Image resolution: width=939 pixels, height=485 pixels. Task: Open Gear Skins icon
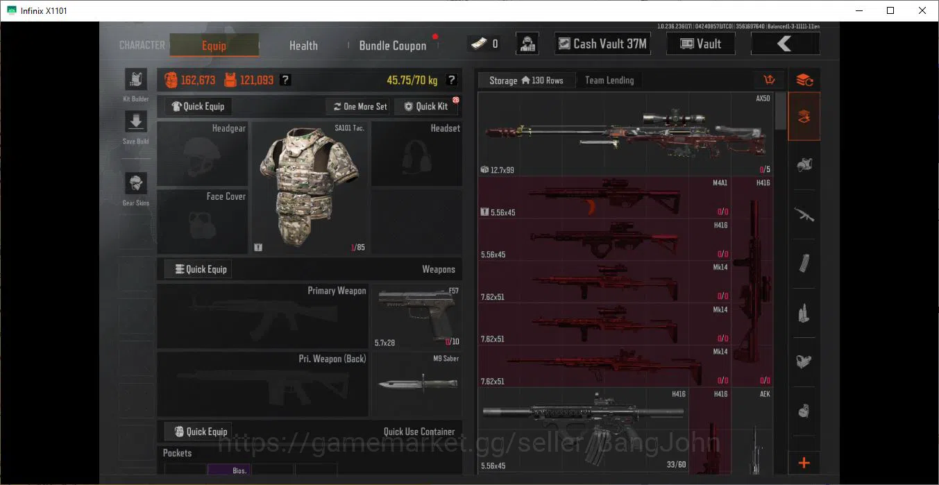135,184
